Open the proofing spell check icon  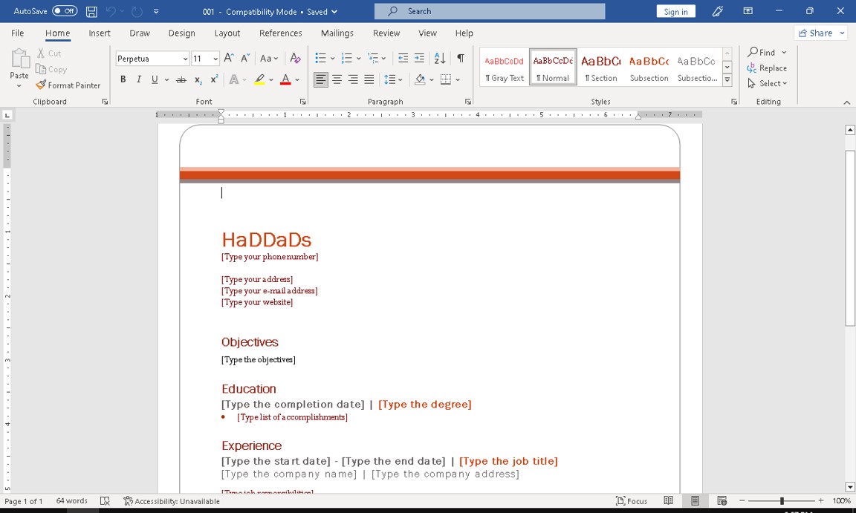[x=105, y=500]
